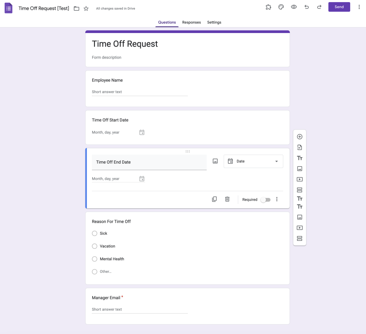
Task: Click the undo arrow icon
Action: coord(307,7)
